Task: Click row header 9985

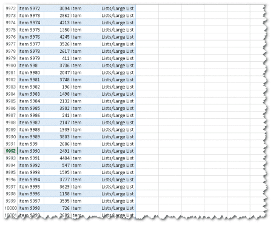Action: (10, 101)
